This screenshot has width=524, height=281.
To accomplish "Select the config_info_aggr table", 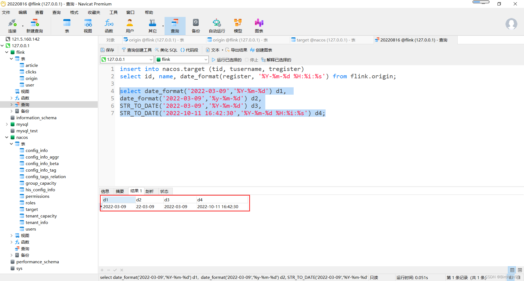I will [x=42, y=157].
